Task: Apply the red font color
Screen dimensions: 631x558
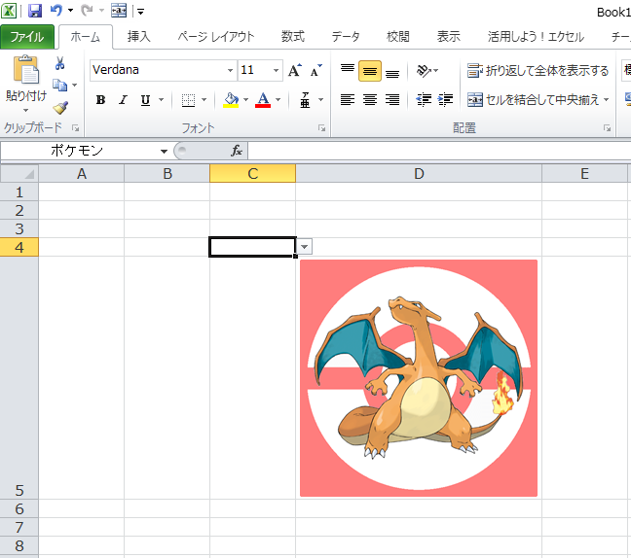Action: tap(263, 99)
